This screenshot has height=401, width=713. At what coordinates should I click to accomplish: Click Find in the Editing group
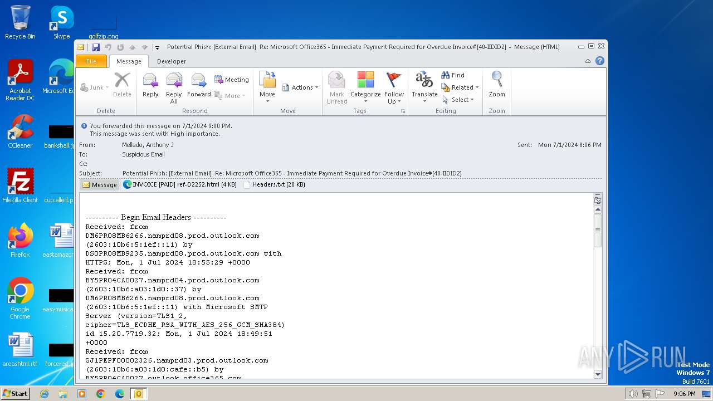coord(453,75)
